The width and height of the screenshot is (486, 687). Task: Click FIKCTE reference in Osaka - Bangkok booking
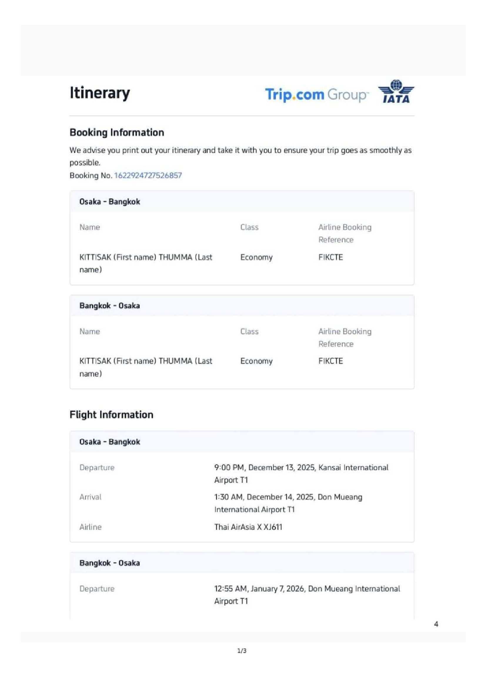[x=330, y=257]
